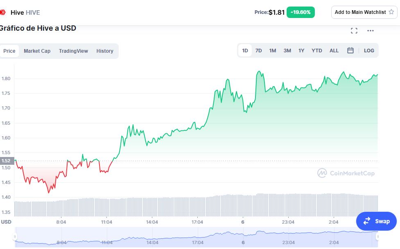400x249 pixels.
Task: Open the calendar date range picker
Action: (350, 50)
